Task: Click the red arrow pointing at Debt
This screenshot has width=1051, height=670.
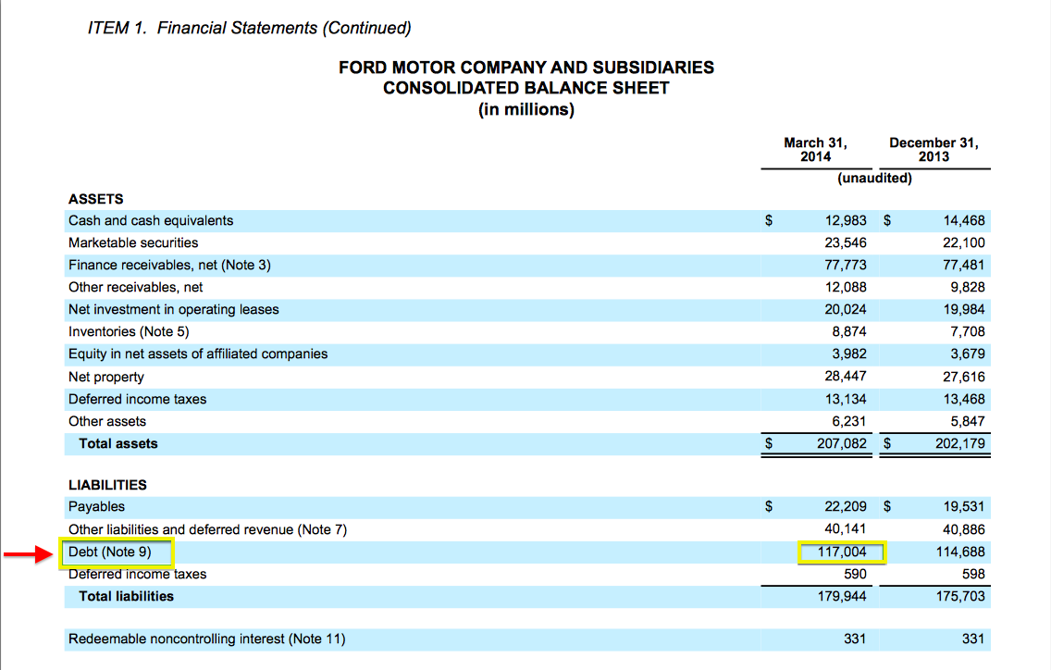Action: pos(29,554)
